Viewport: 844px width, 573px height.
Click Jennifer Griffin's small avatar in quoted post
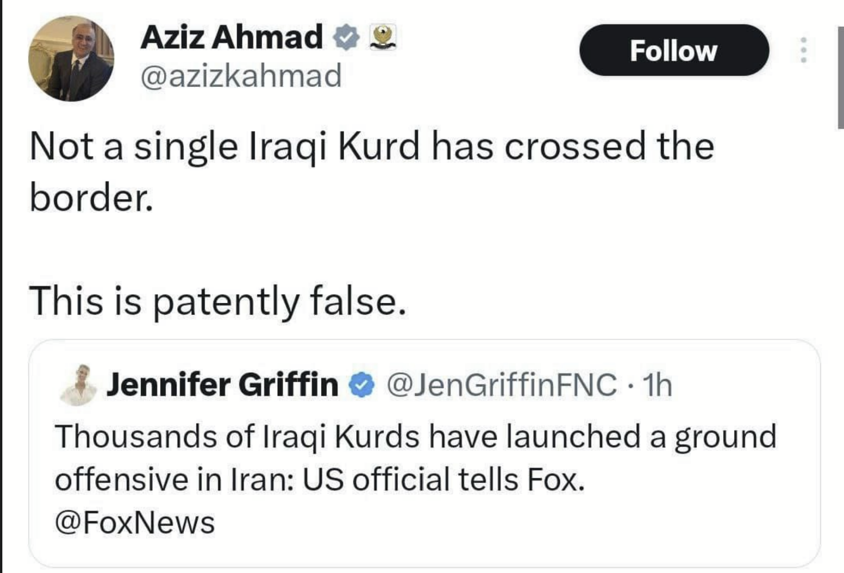tap(79, 385)
